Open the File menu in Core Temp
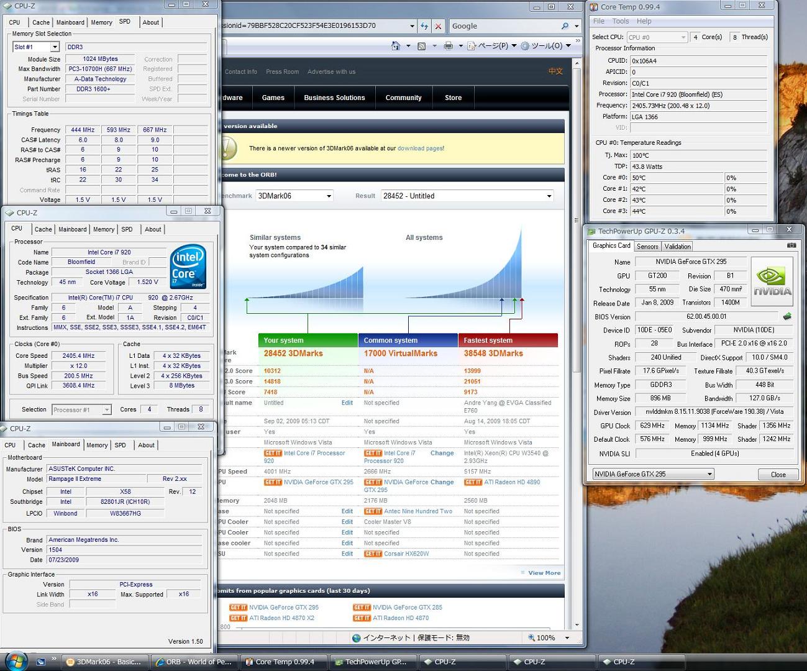807x671 pixels. pos(599,21)
